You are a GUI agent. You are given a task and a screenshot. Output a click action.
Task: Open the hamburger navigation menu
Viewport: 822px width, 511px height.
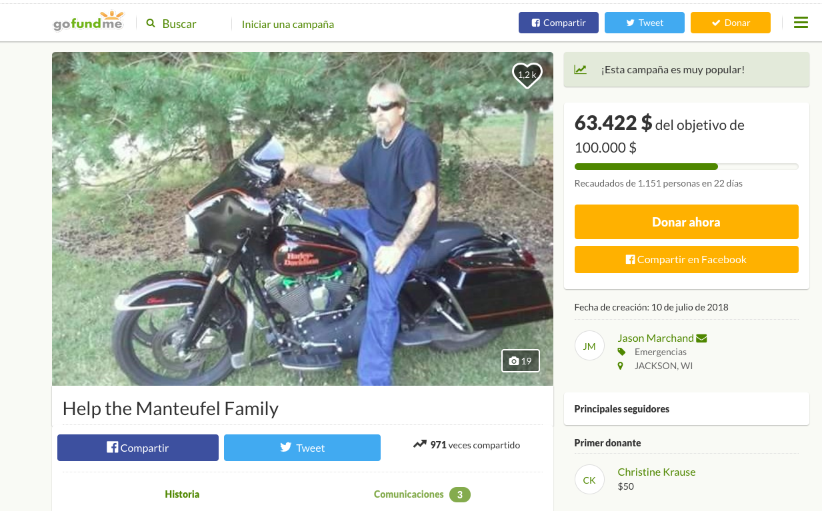pos(800,22)
